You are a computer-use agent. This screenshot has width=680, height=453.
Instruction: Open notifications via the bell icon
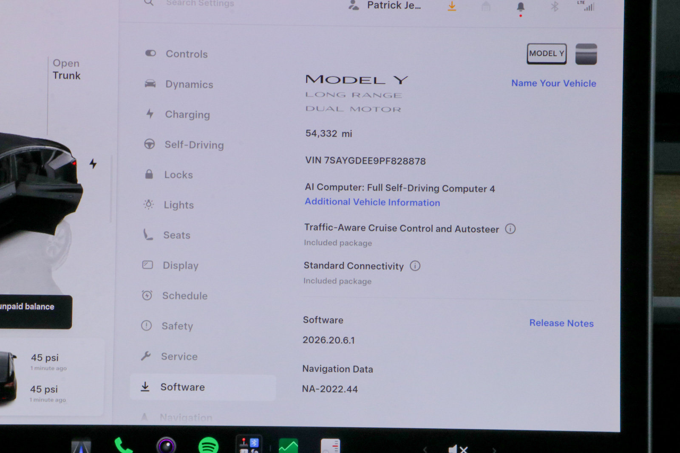[x=521, y=7]
